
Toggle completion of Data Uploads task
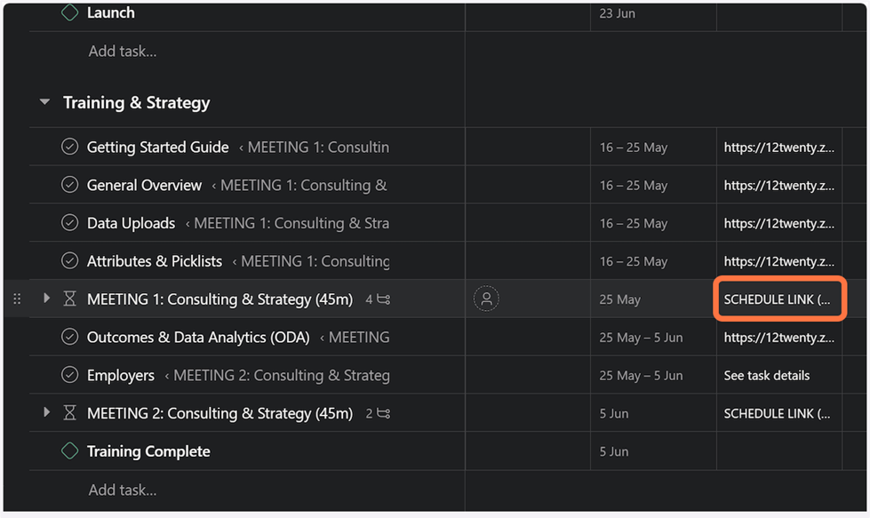(x=69, y=223)
